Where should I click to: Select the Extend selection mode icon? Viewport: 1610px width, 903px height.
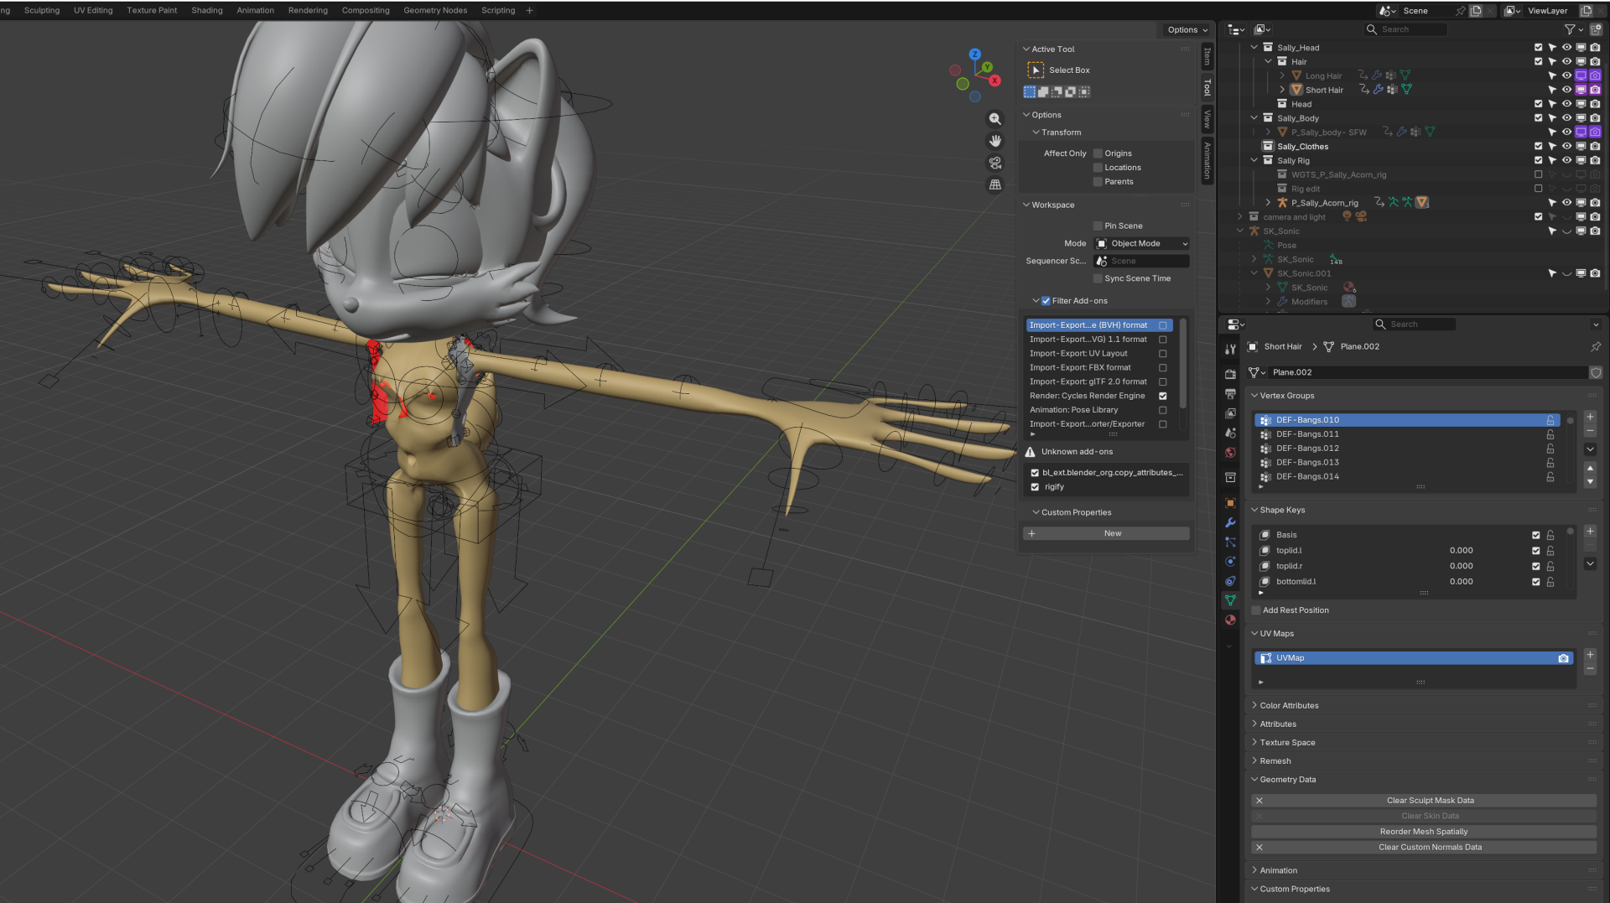pyautogui.click(x=1043, y=91)
